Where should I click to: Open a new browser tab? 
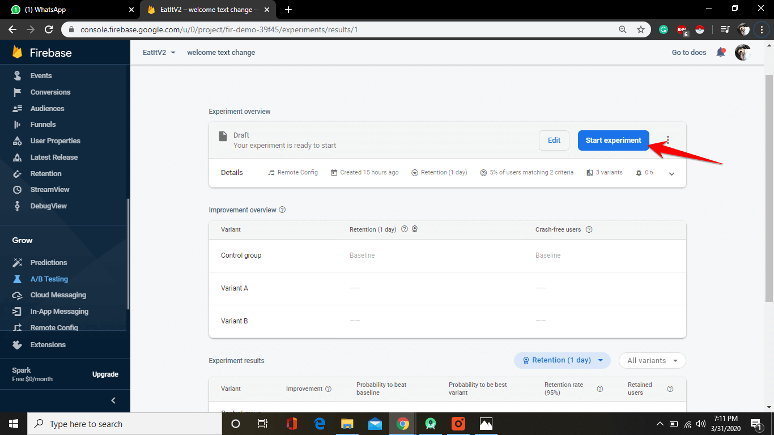pos(288,10)
